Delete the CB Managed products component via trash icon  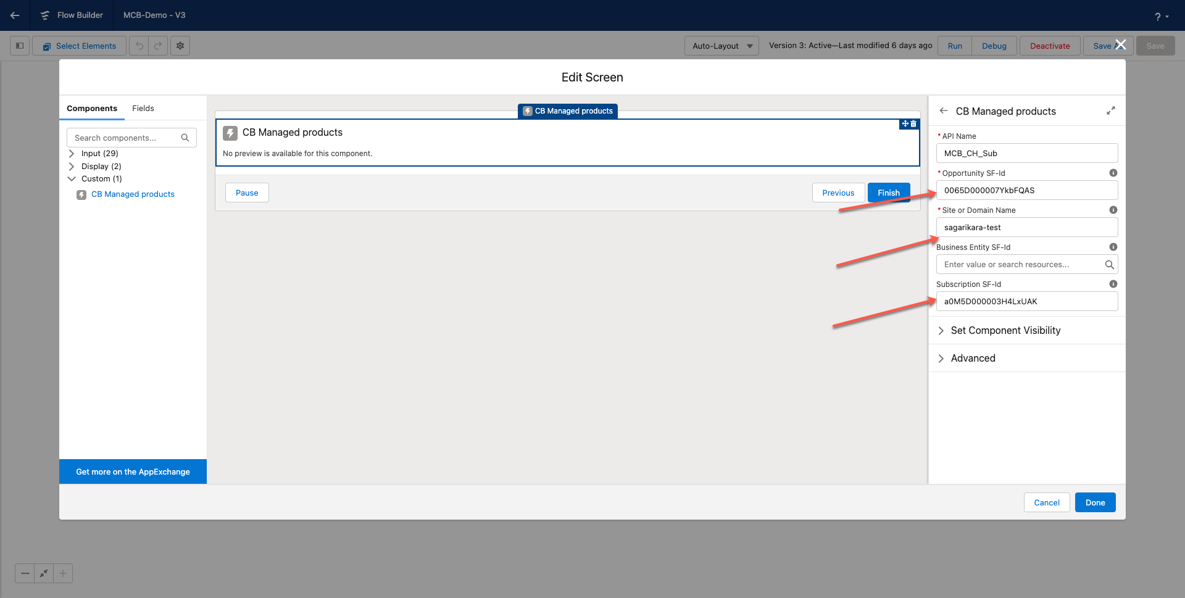[914, 124]
